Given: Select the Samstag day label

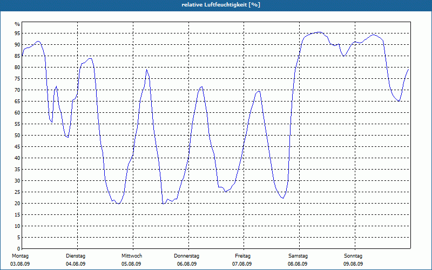Looking at the screenshot, I should (x=298, y=256).
